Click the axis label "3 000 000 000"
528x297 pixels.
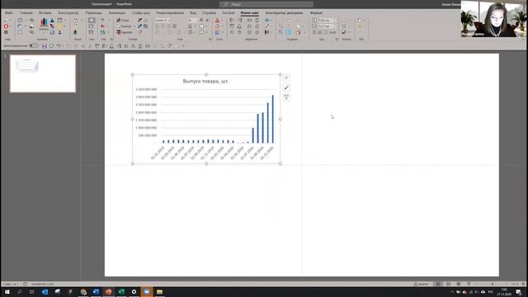146,97
